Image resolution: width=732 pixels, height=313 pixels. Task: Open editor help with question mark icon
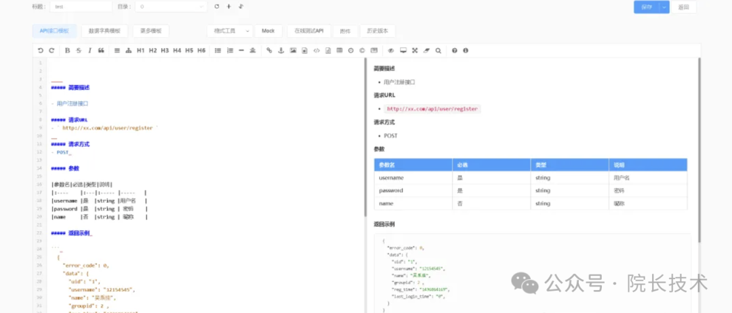pos(454,50)
